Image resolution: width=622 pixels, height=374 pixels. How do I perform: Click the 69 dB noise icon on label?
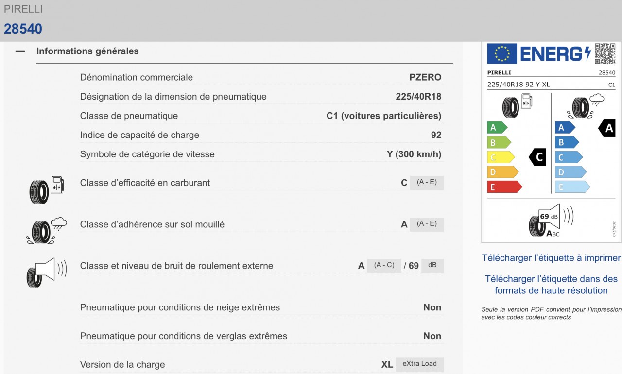(551, 221)
